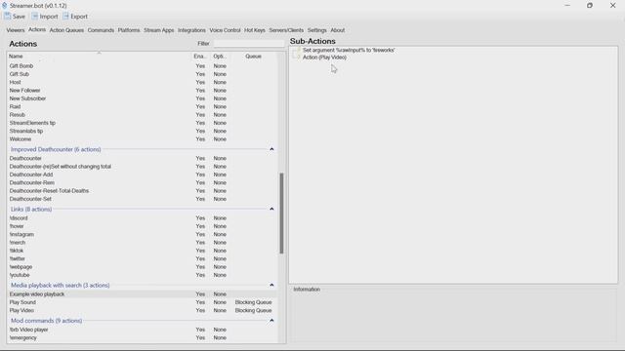625x351 pixels.
Task: Open the Voice Control tab
Action: click(225, 30)
